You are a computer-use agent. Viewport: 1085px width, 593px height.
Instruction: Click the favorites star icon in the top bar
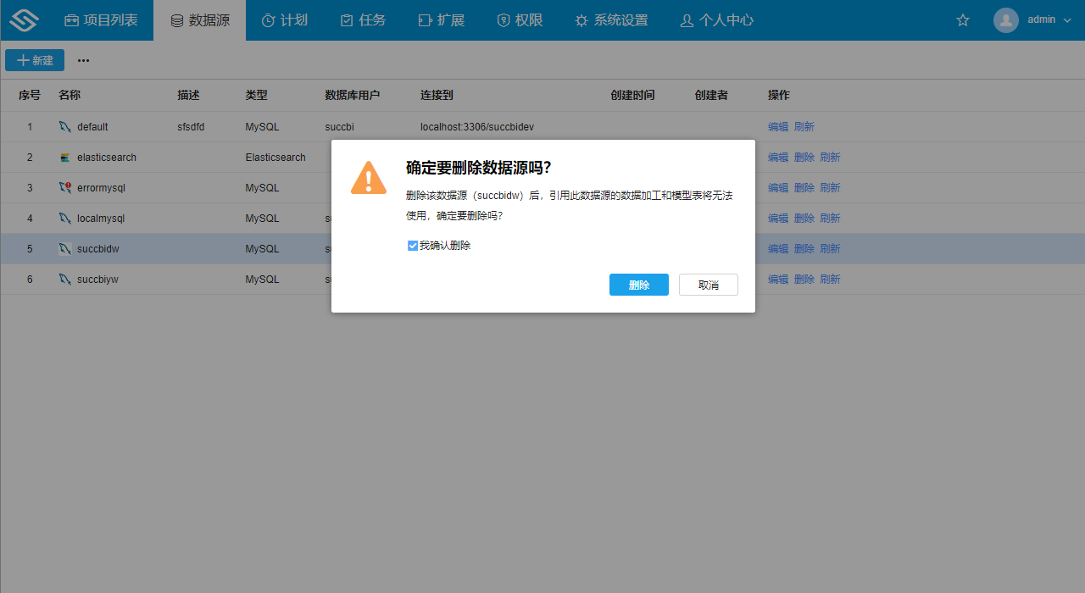[962, 19]
